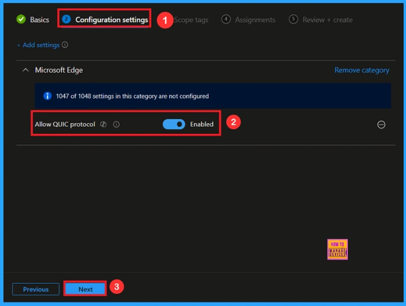Collapse the Microsoft Edge category

click(26, 70)
